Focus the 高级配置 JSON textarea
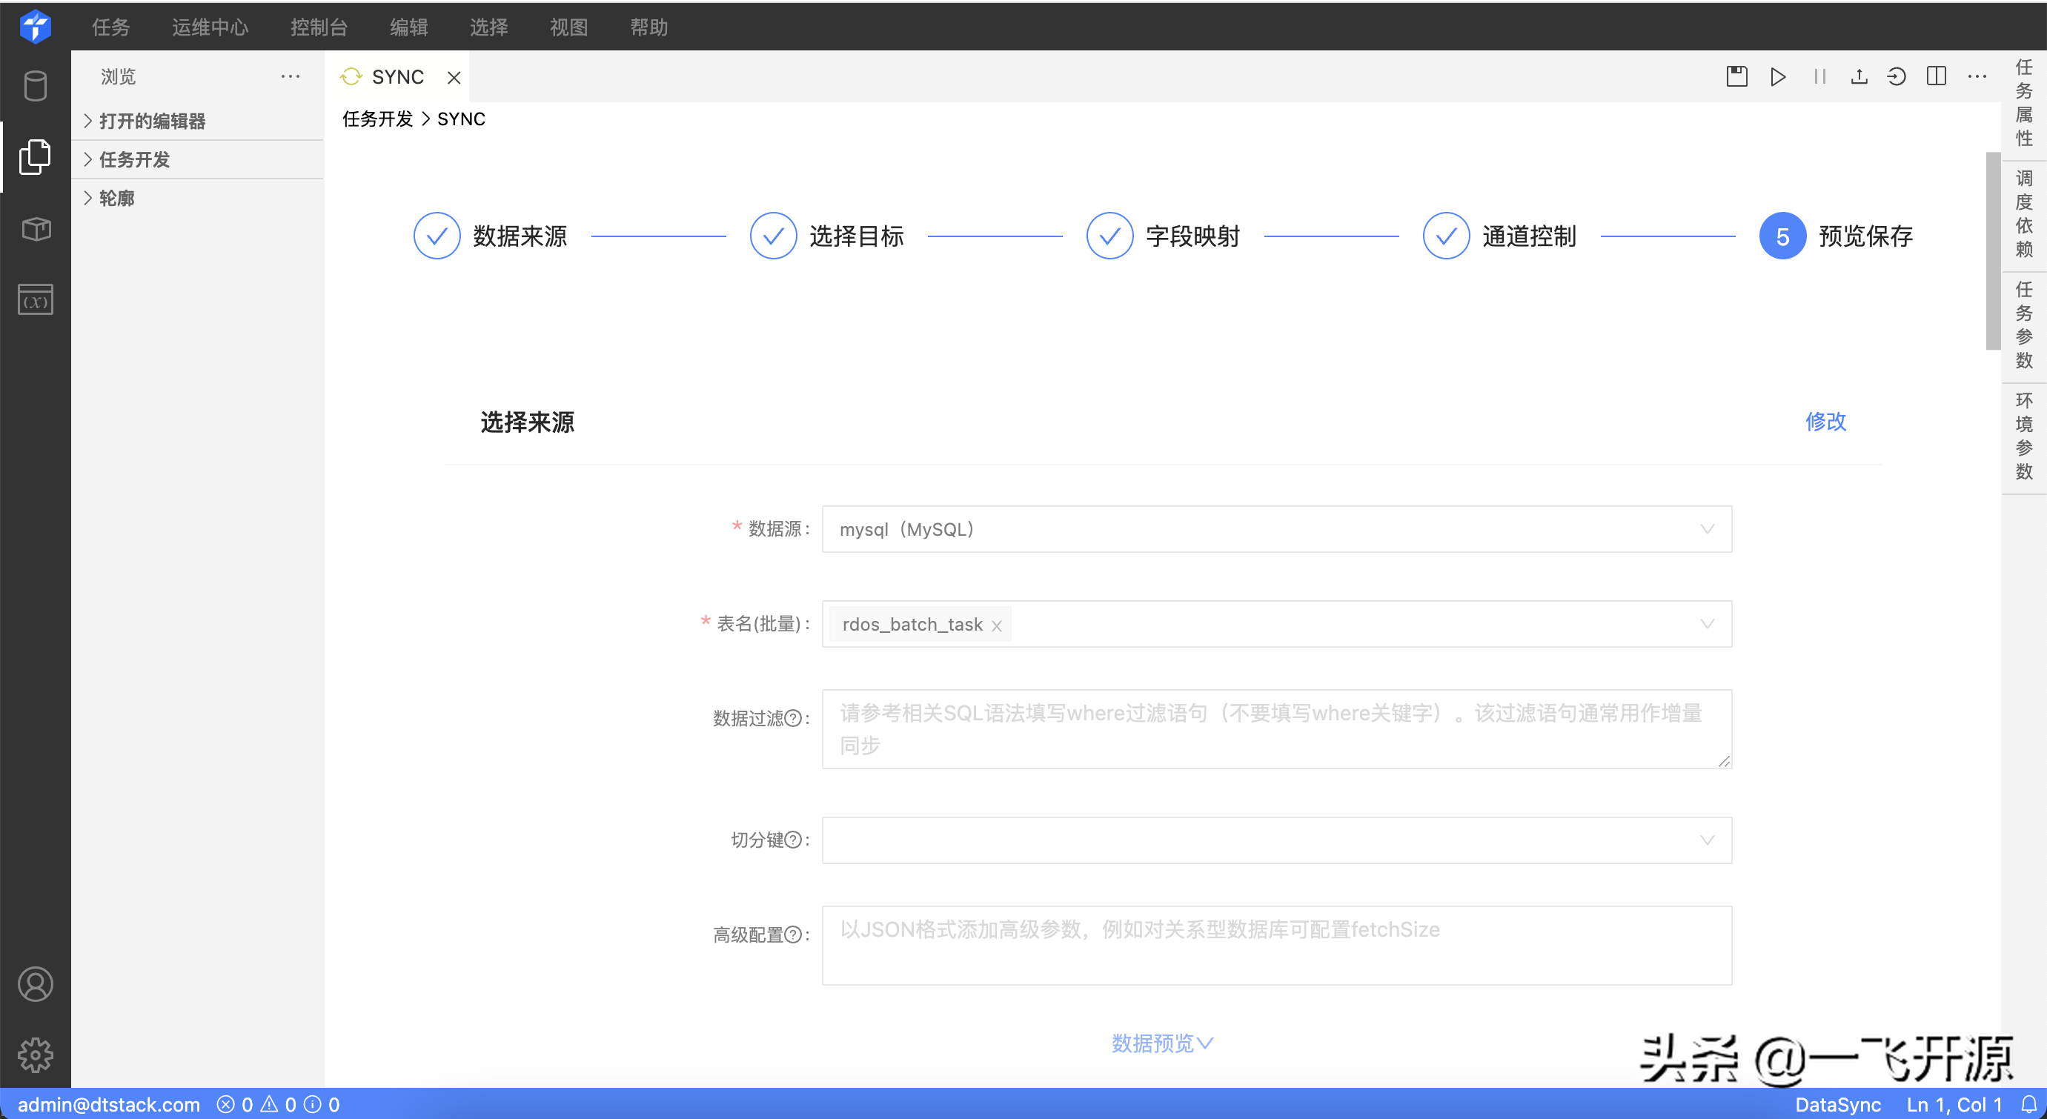The width and height of the screenshot is (2047, 1119). coord(1276,945)
